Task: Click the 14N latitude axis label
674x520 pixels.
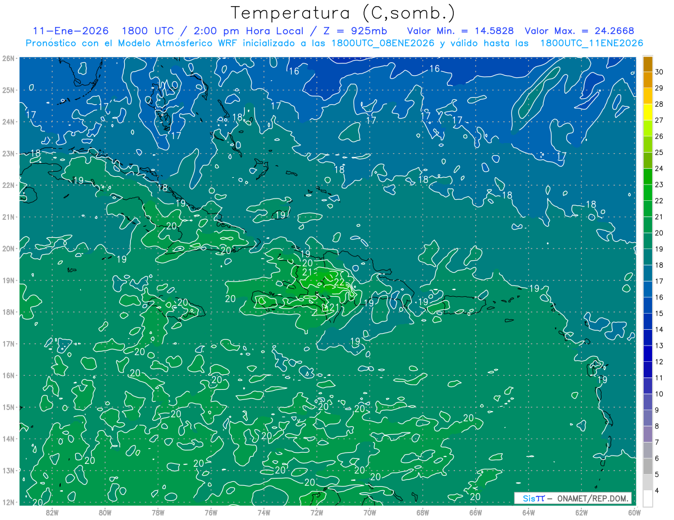Action: 8,439
